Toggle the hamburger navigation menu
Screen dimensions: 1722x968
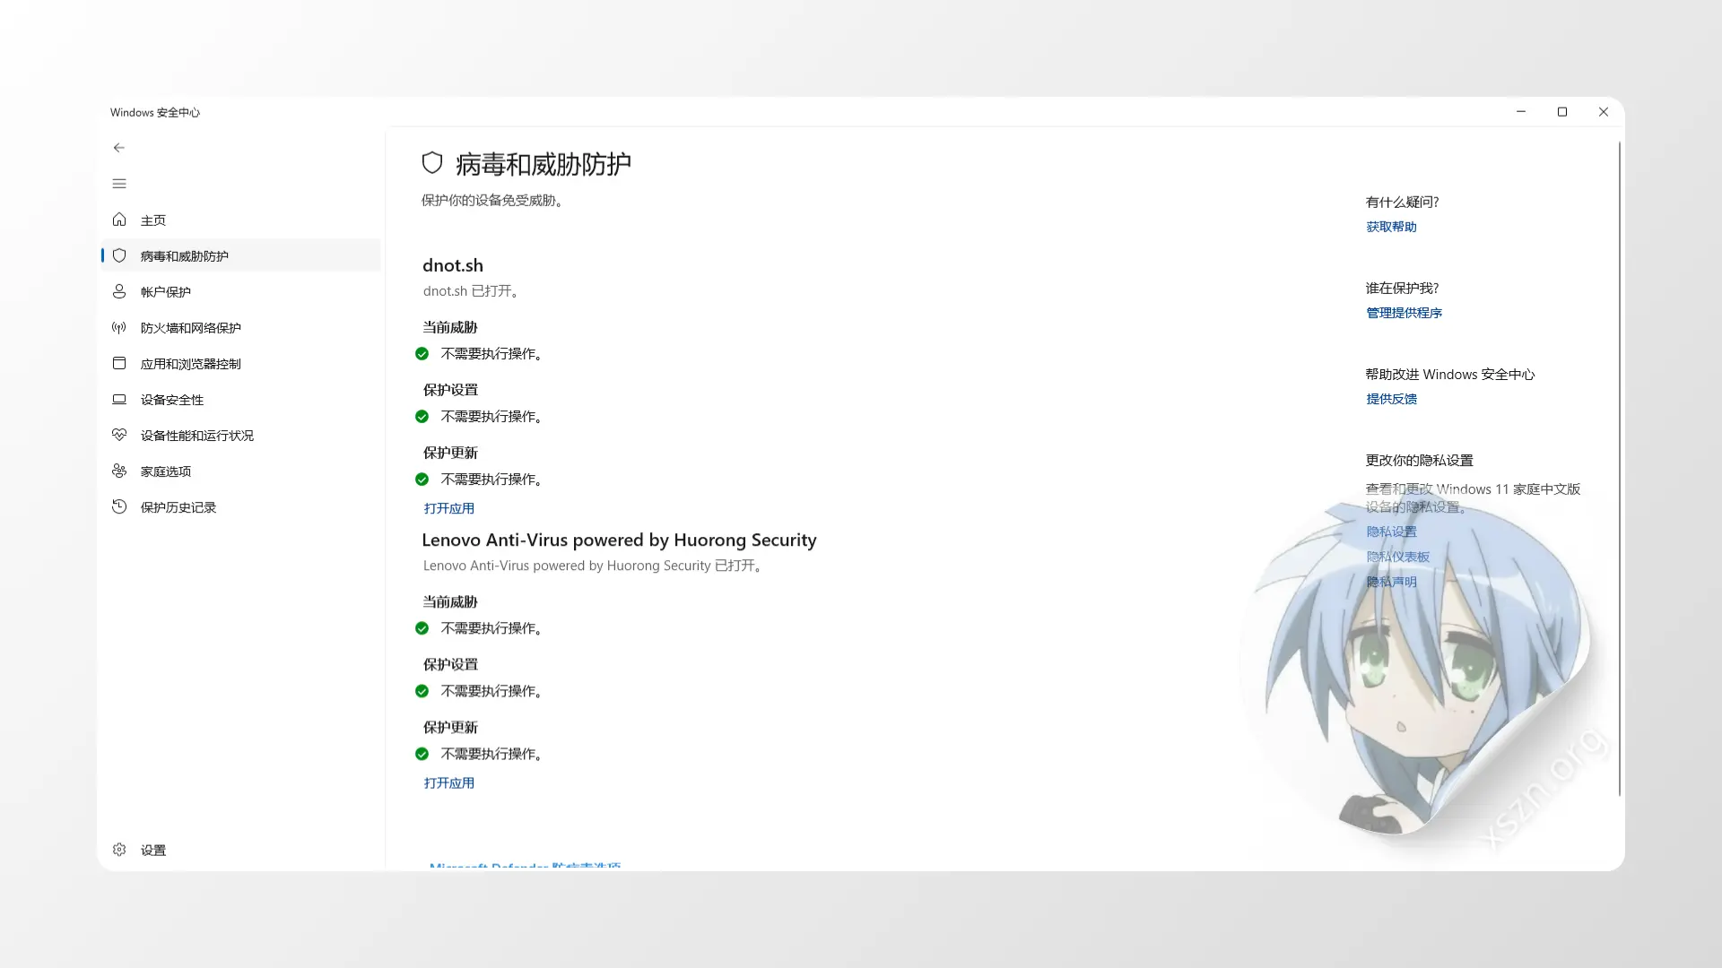(x=119, y=184)
